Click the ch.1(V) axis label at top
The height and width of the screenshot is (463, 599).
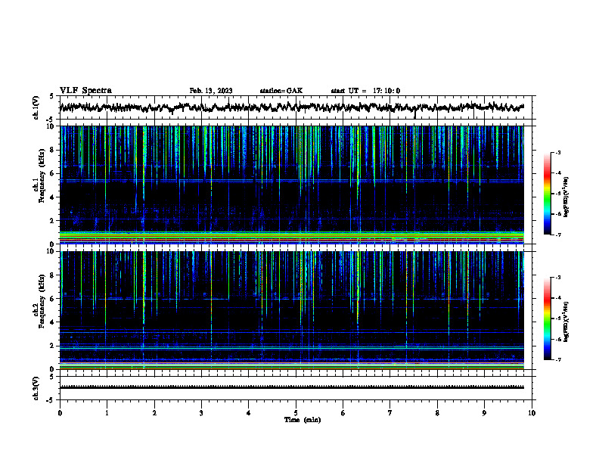point(36,107)
